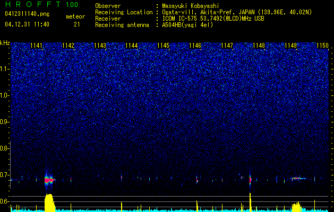Screen dimensions: 334x212
Task: Click the 0.8 frequency axis label
Action: pos(5,148)
